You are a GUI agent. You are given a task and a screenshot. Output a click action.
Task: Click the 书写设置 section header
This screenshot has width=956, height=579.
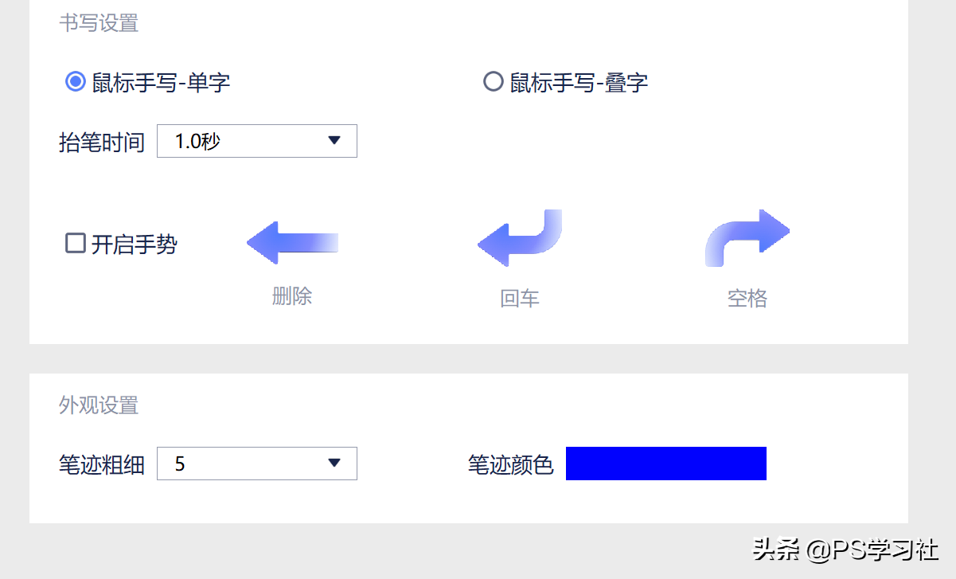click(x=99, y=23)
